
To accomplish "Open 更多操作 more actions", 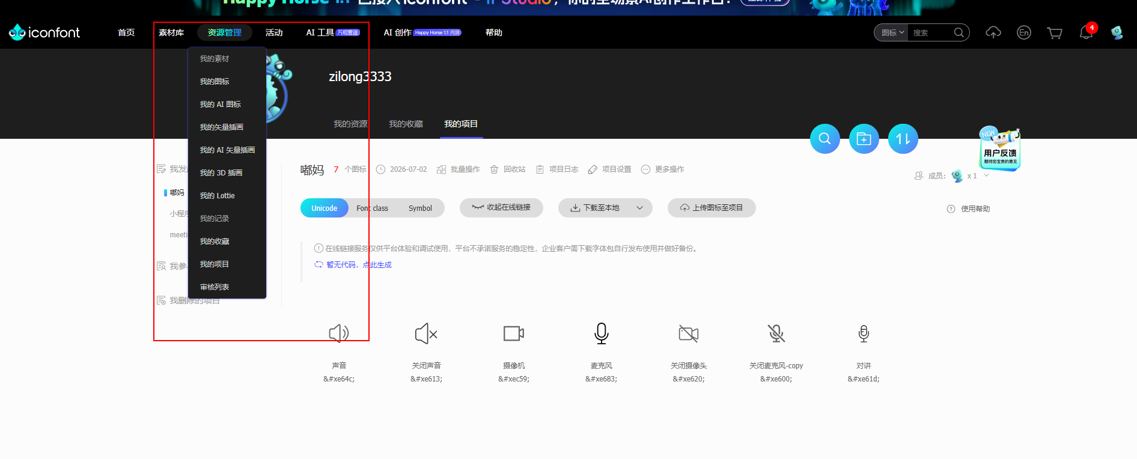I will [x=663, y=169].
